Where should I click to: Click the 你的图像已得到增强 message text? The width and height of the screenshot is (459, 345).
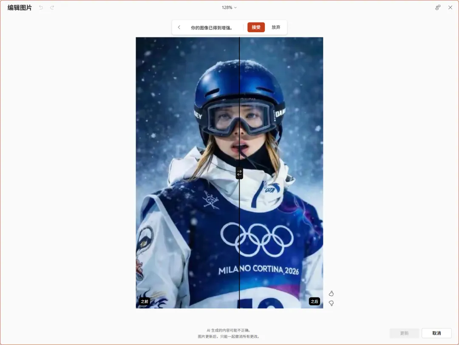coord(212,28)
